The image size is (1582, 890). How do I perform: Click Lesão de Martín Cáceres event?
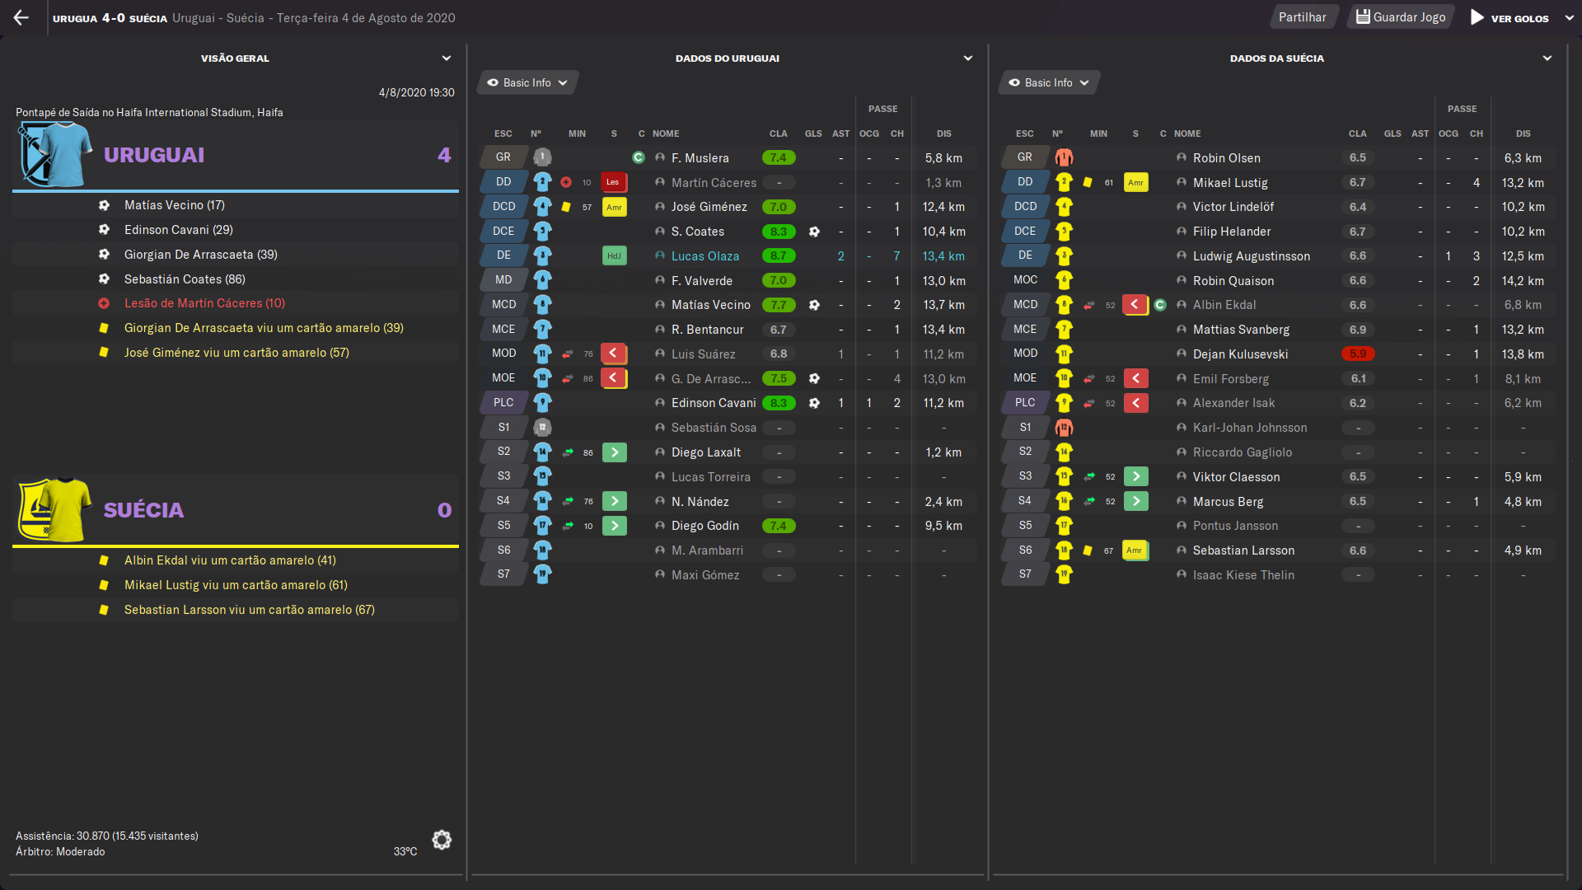[x=236, y=303]
